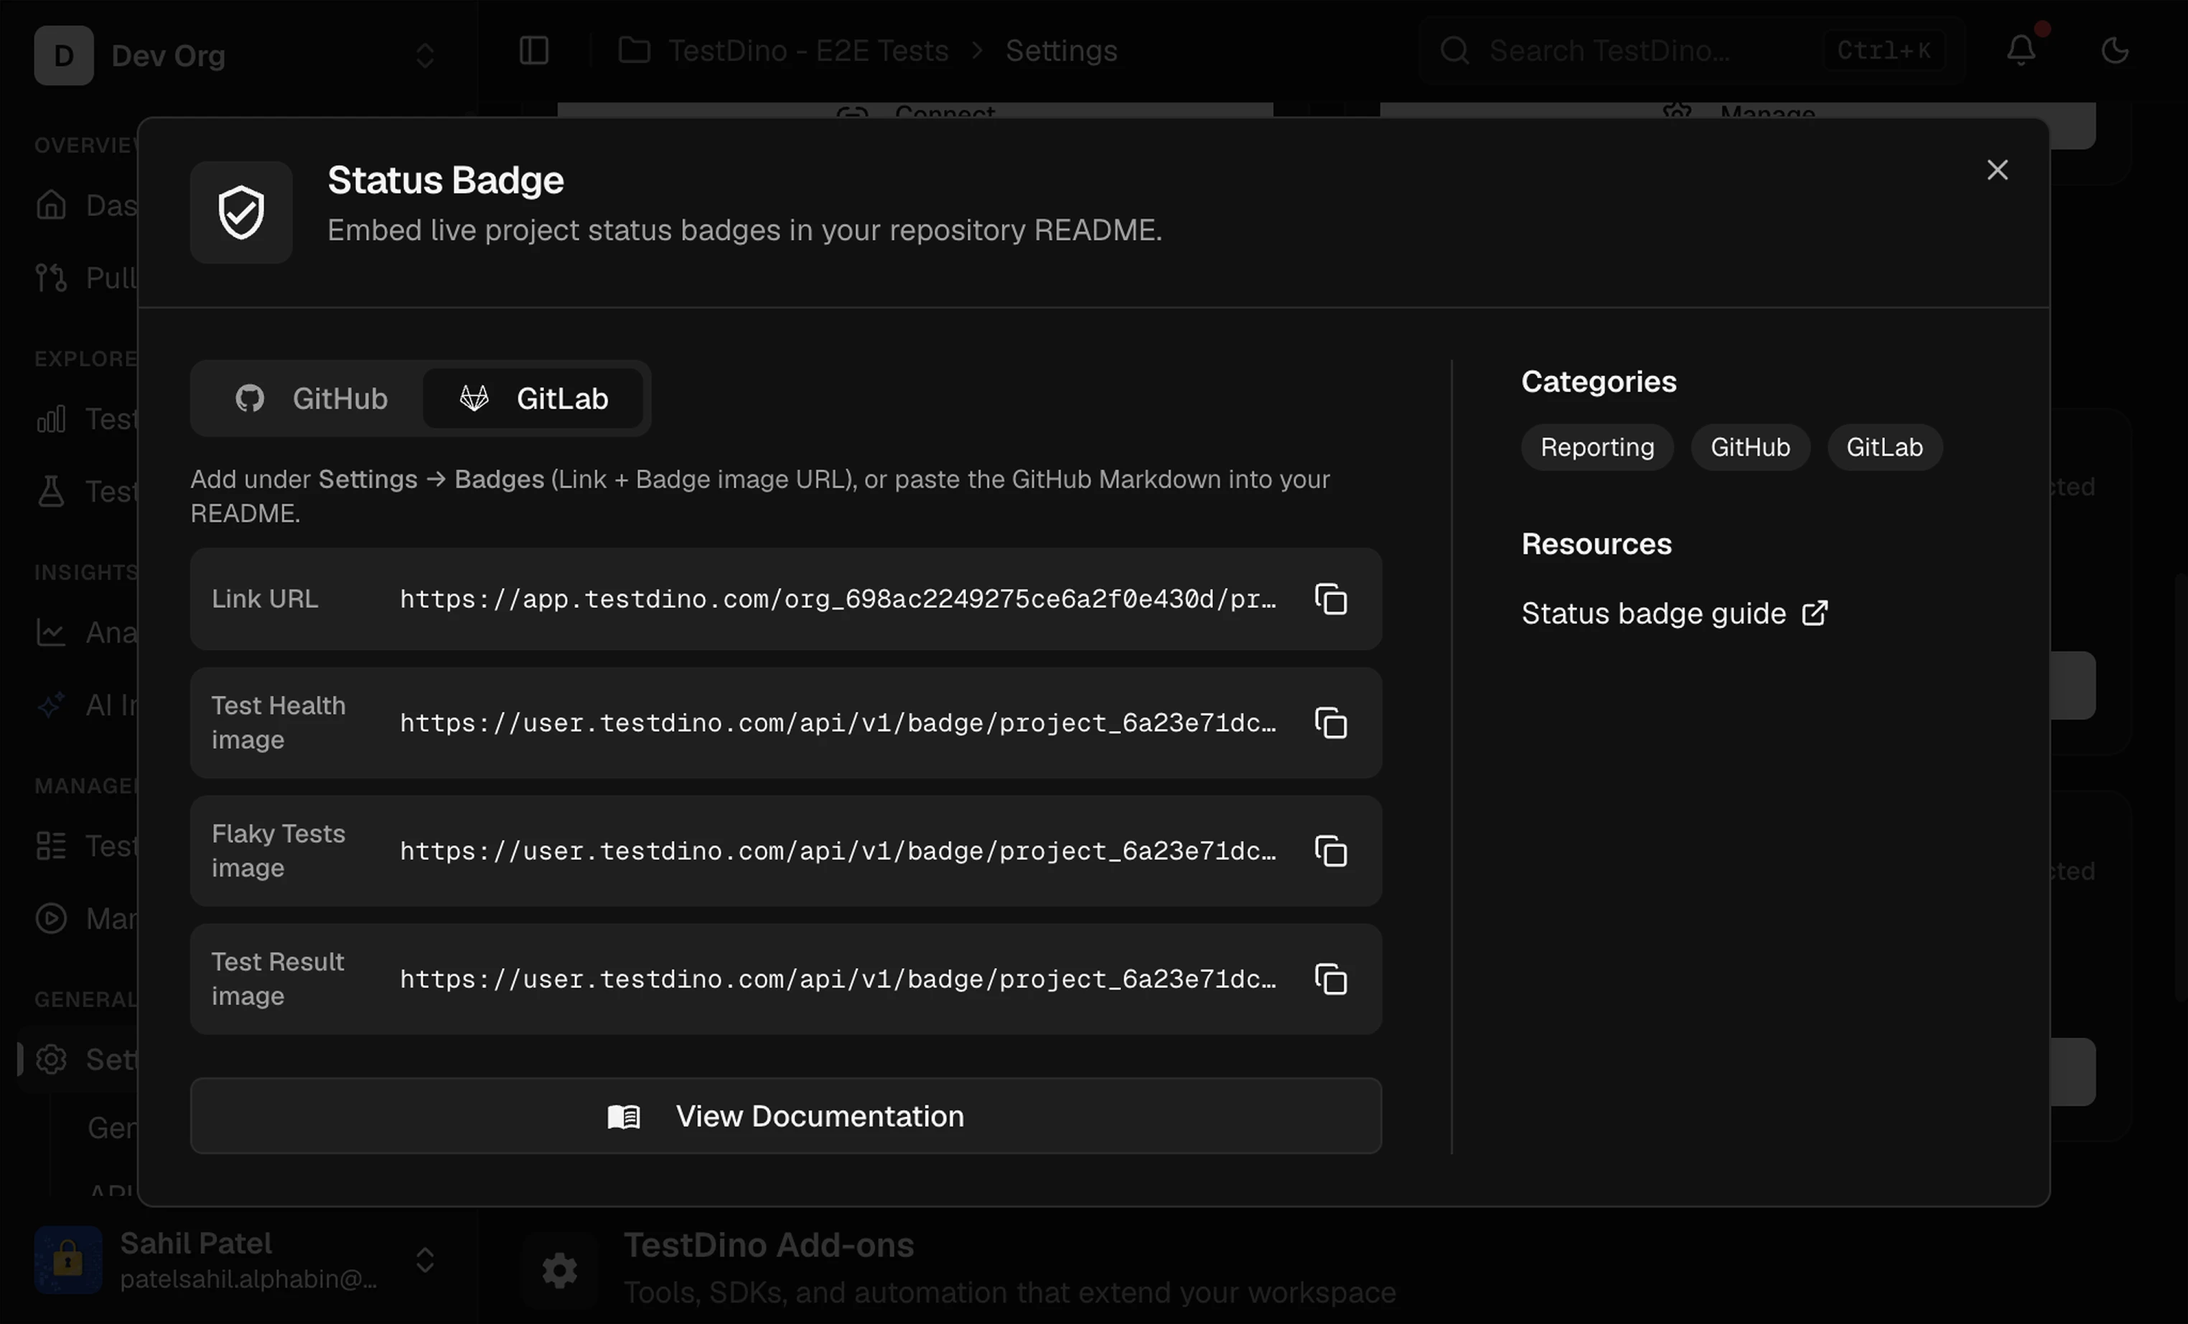This screenshot has height=1324, width=2188.
Task: Select the GitLab tab
Action: coord(533,398)
